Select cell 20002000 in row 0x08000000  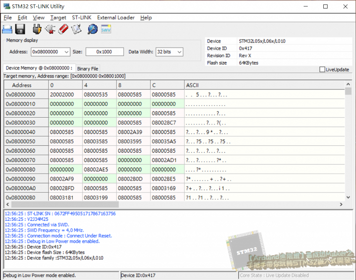pos(66,94)
